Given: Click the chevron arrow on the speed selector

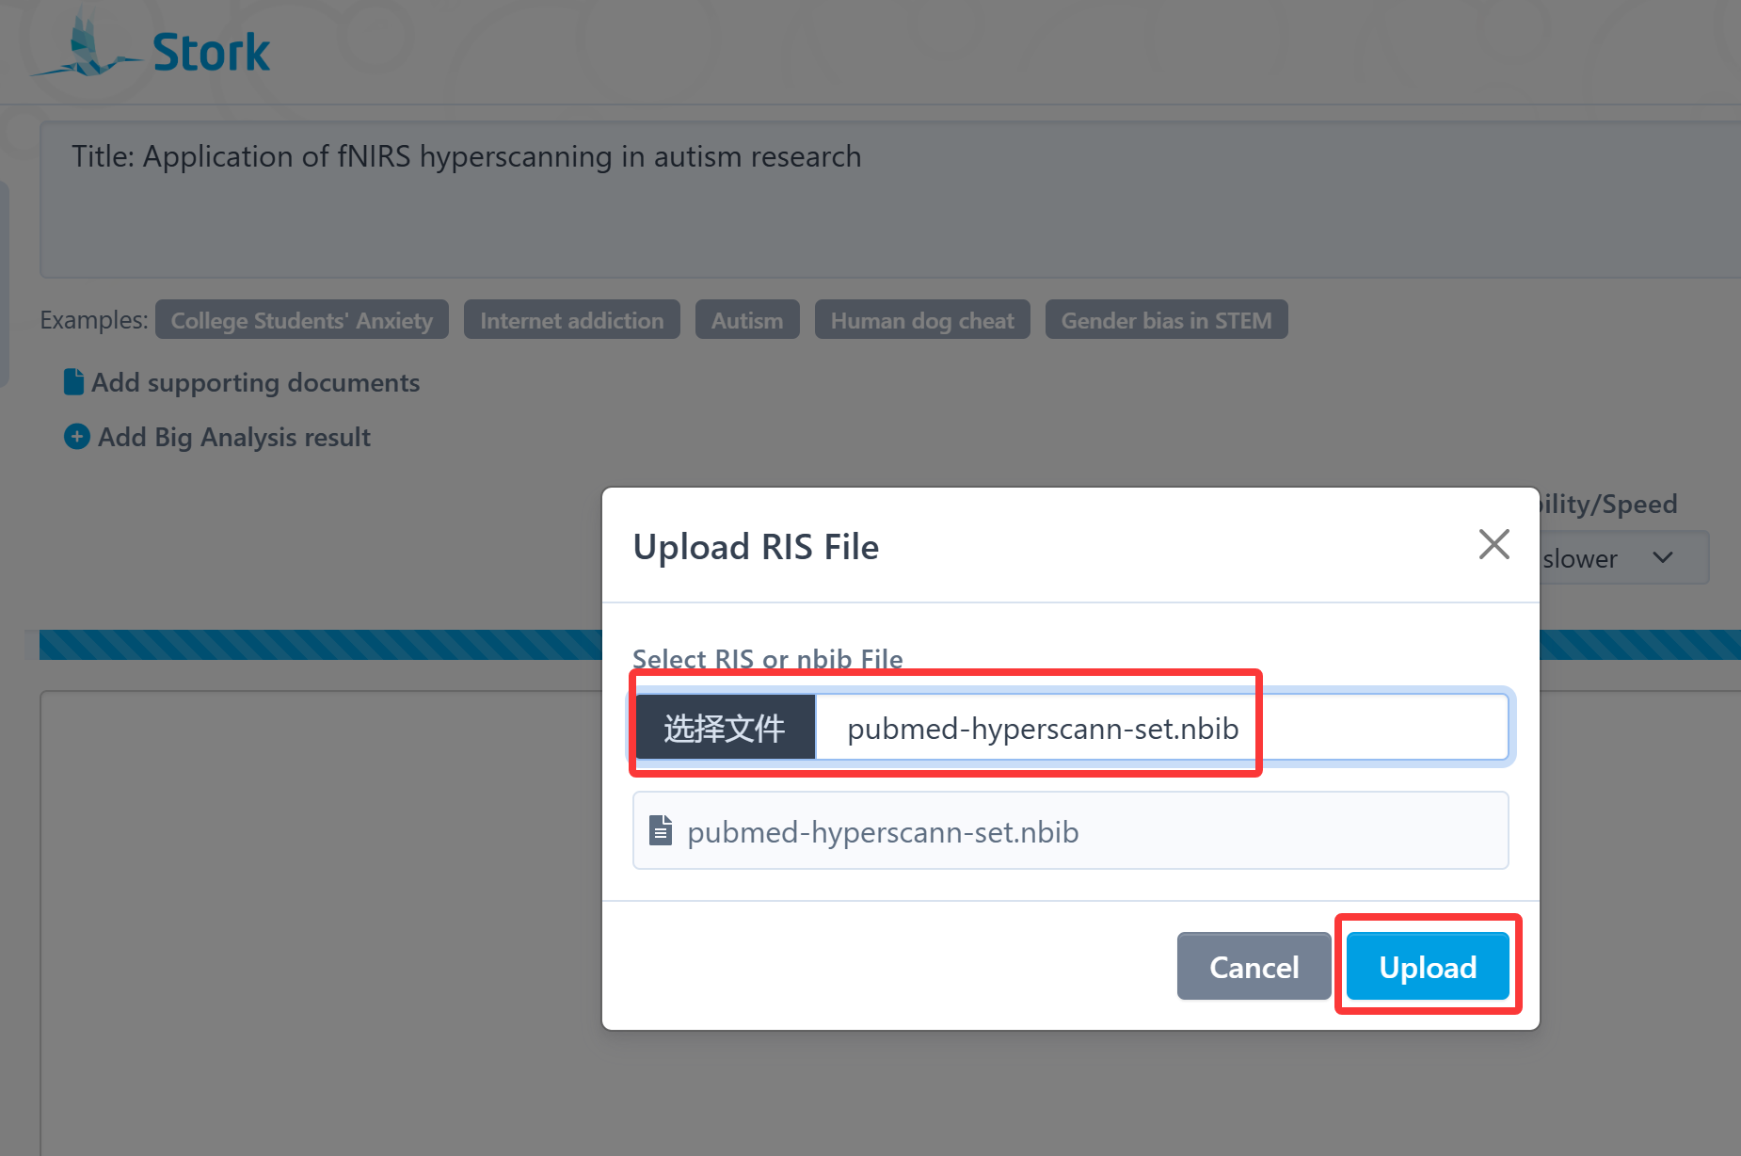Looking at the screenshot, I should tap(1663, 557).
